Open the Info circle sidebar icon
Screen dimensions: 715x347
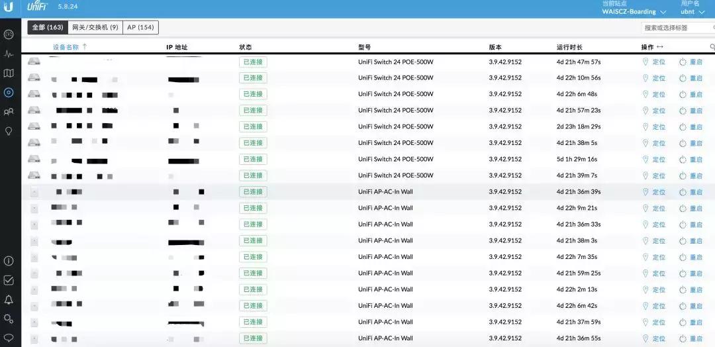coord(9,261)
